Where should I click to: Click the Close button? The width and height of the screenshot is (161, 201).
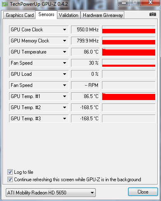pyautogui.click(x=143, y=192)
